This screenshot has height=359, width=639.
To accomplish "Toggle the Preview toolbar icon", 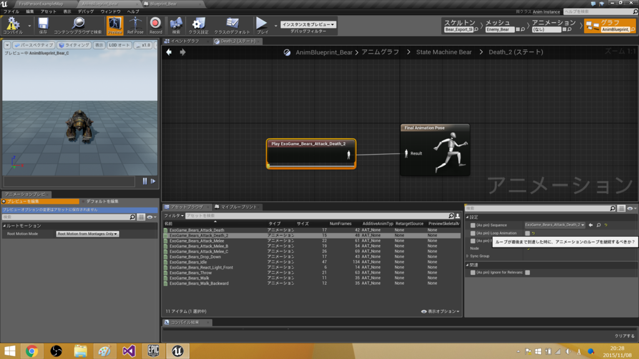I will pos(115,25).
